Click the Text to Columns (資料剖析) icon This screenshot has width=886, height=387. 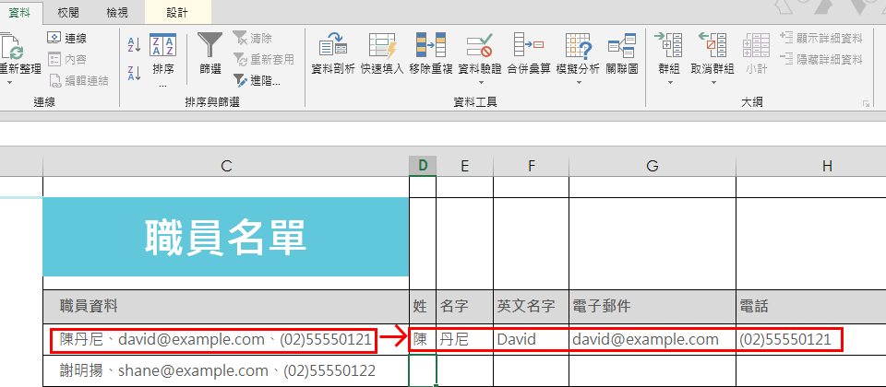click(x=333, y=46)
